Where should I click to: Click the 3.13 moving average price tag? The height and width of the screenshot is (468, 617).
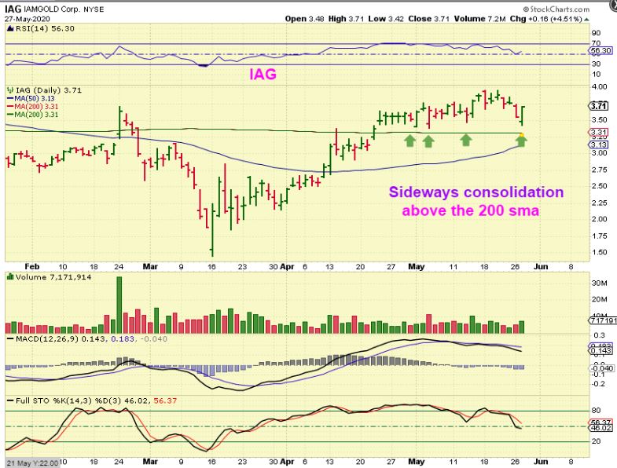598,144
